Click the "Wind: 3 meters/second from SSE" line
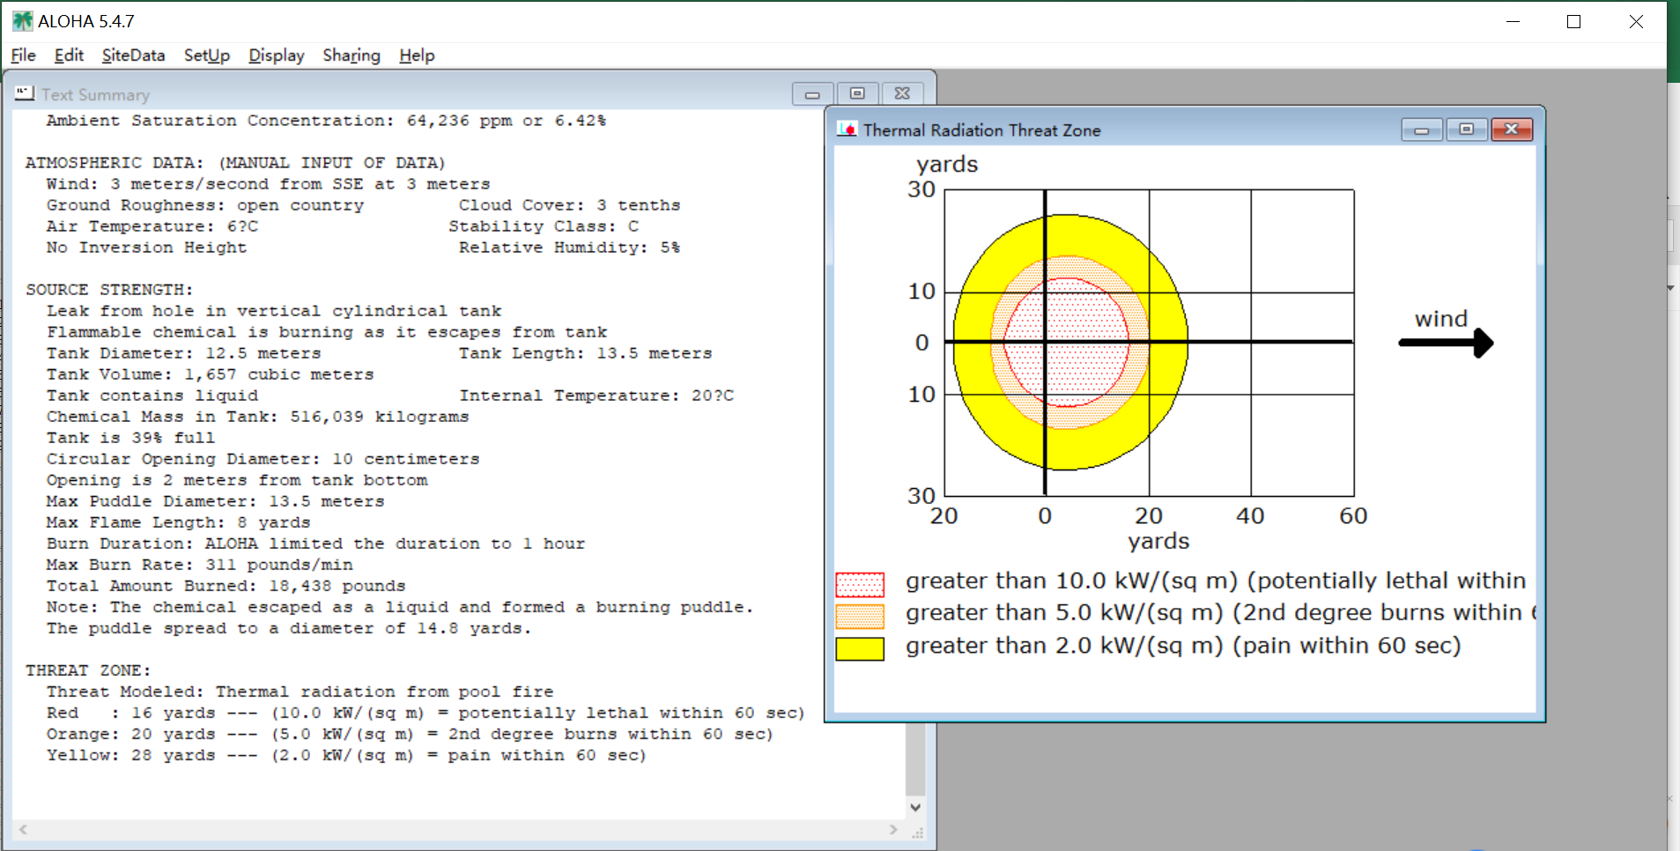1680x851 pixels. coord(269,184)
